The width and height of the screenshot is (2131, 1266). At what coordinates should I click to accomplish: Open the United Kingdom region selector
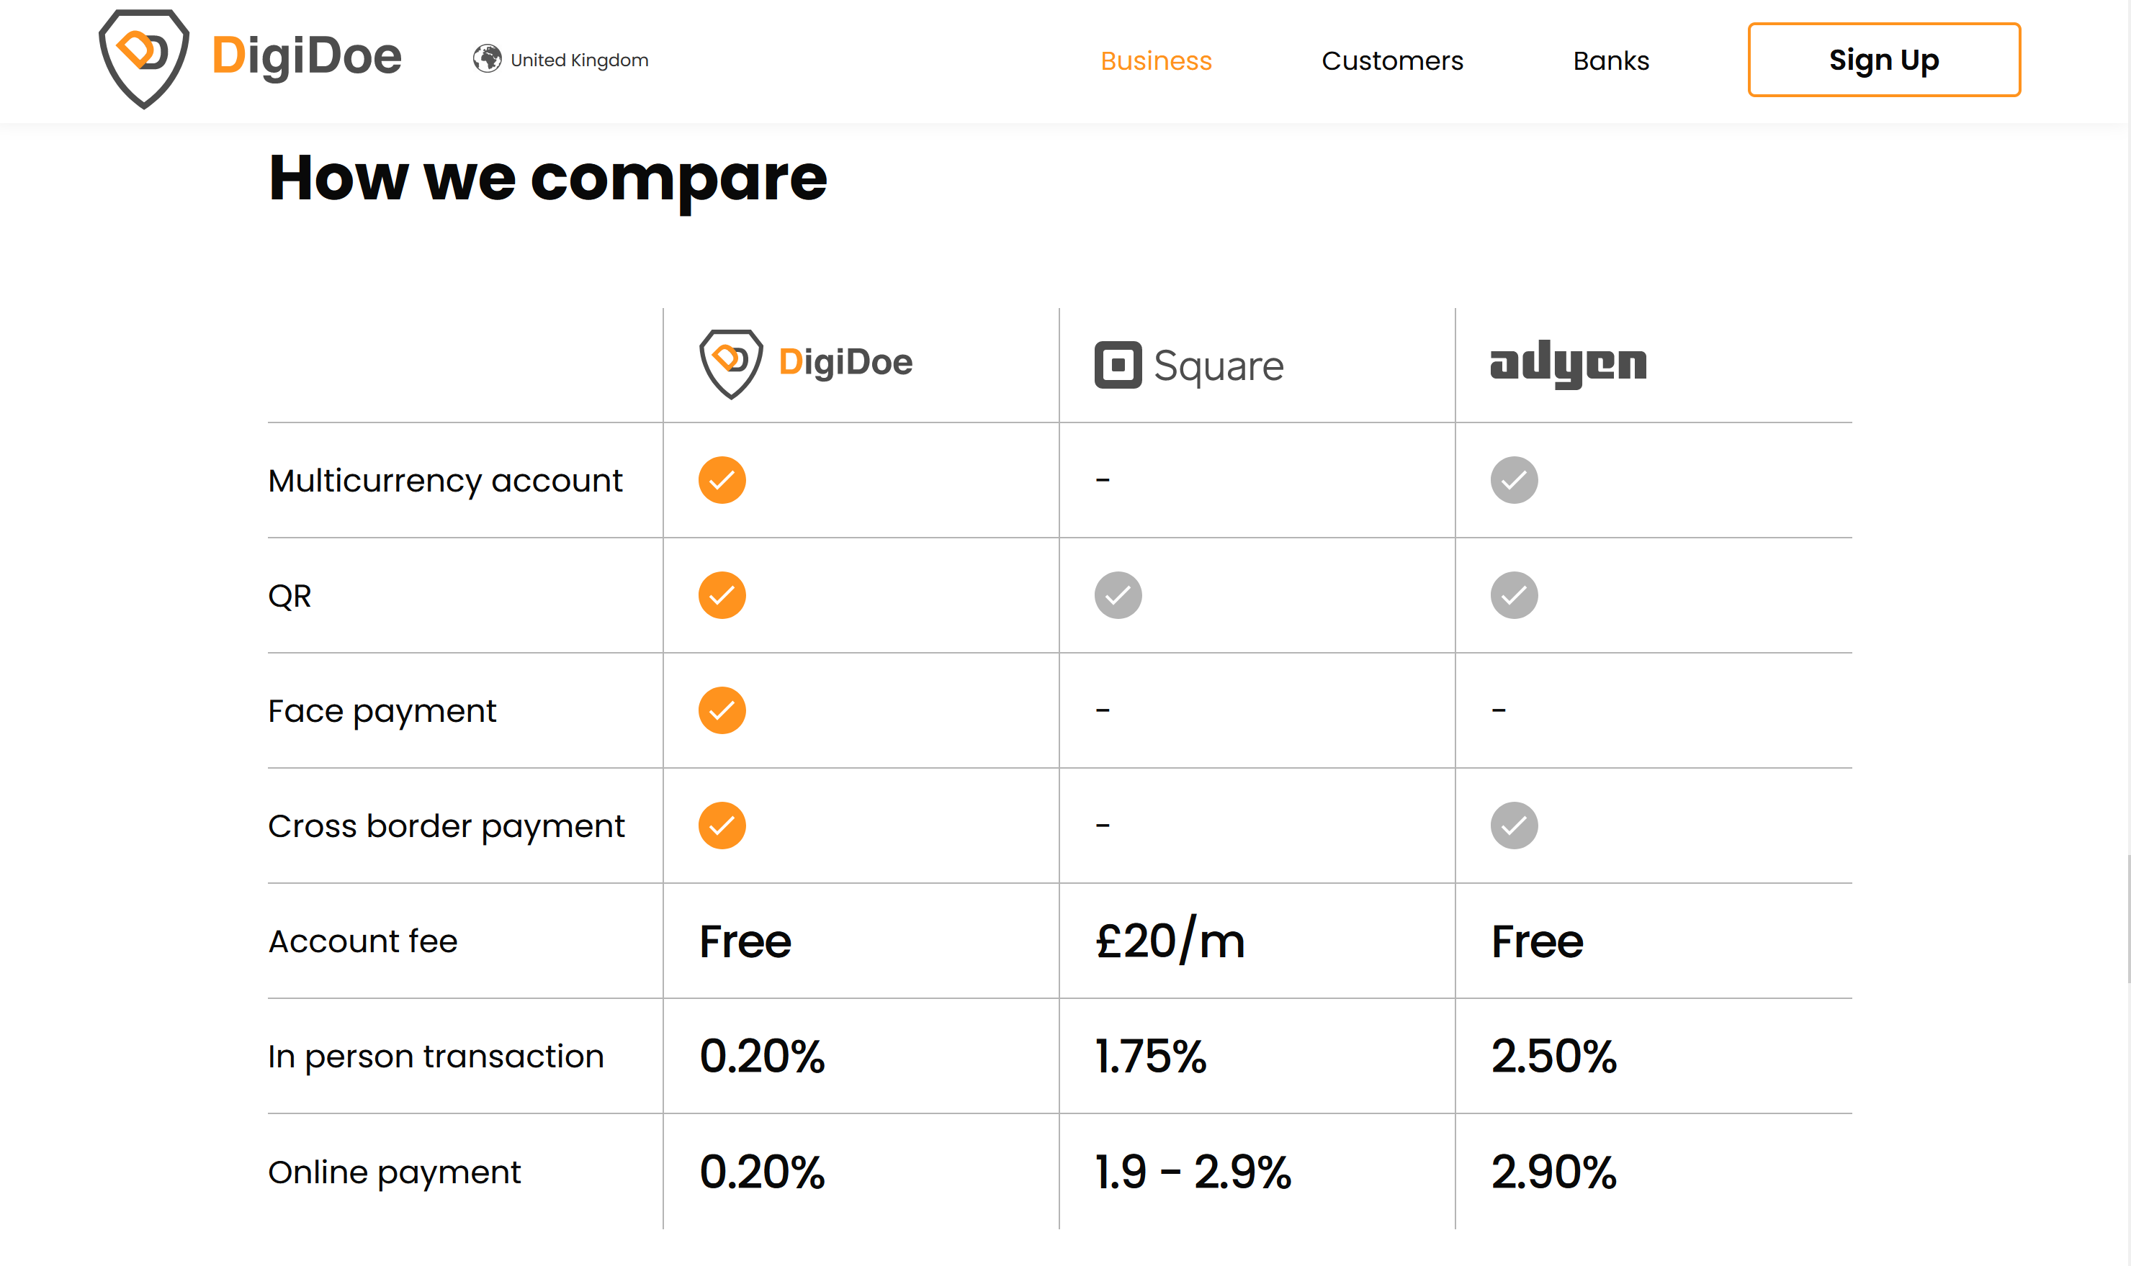(x=561, y=60)
